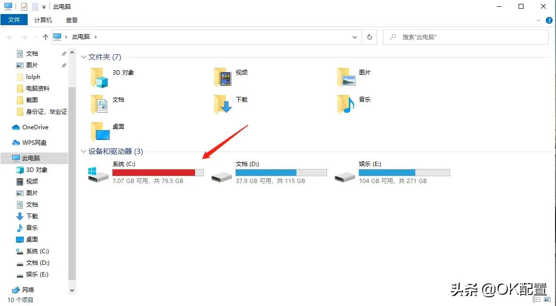
Task: Select the 文档 (D:) drive icon
Action: [x=222, y=176]
